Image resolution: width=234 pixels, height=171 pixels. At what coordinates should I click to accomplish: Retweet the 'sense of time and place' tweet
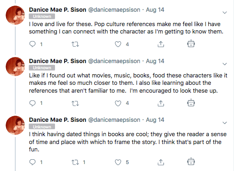pos(75,162)
